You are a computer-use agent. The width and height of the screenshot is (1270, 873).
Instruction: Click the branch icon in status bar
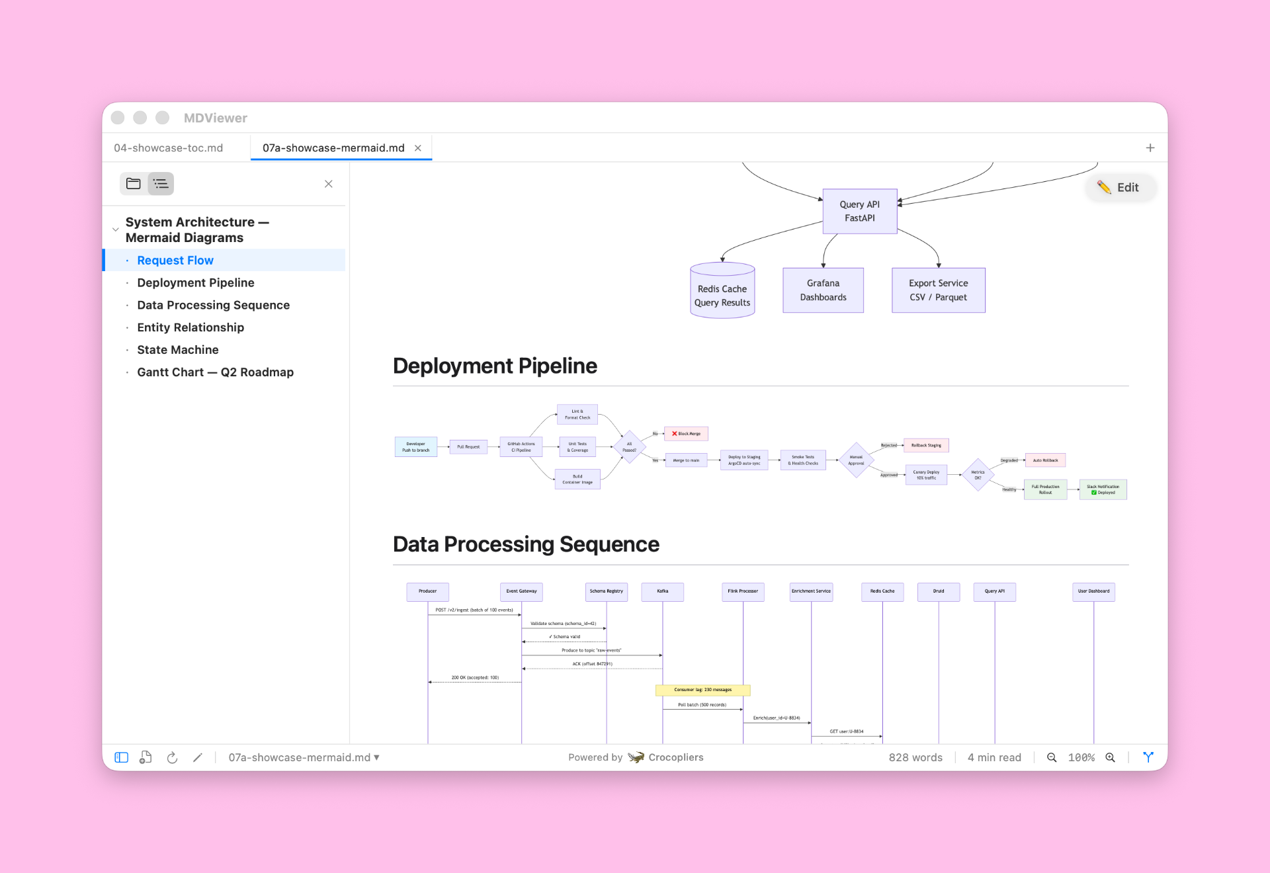point(1148,757)
